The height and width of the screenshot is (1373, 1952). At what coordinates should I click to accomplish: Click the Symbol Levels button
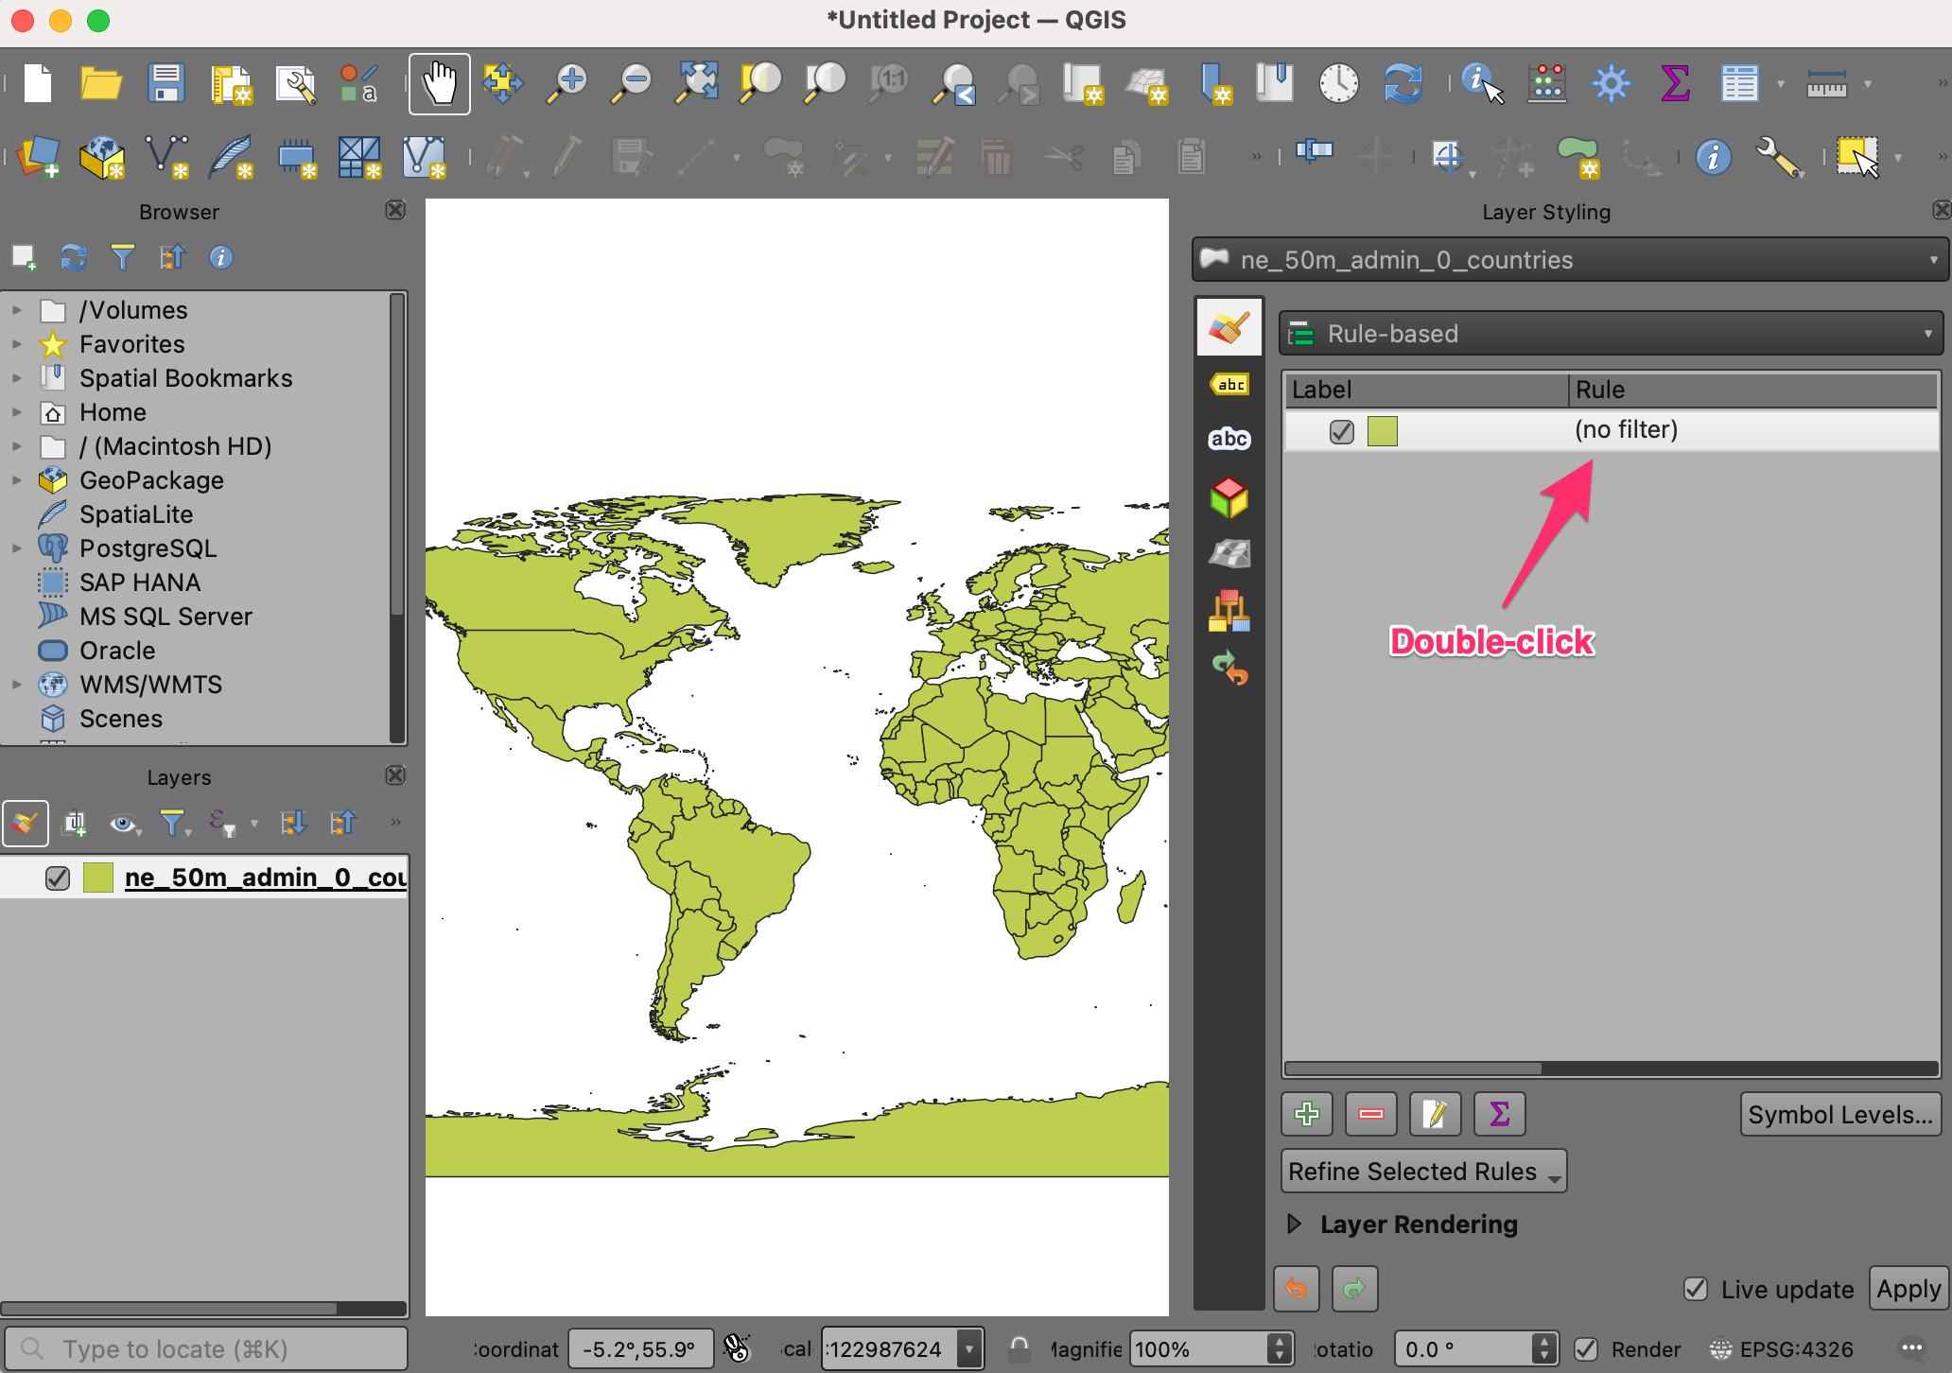[1839, 1114]
